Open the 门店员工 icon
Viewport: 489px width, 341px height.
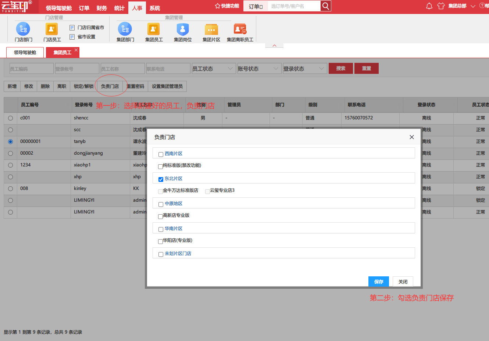click(x=51, y=29)
